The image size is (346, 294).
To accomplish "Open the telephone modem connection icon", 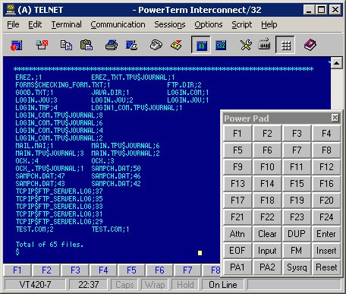I will [x=156, y=46].
